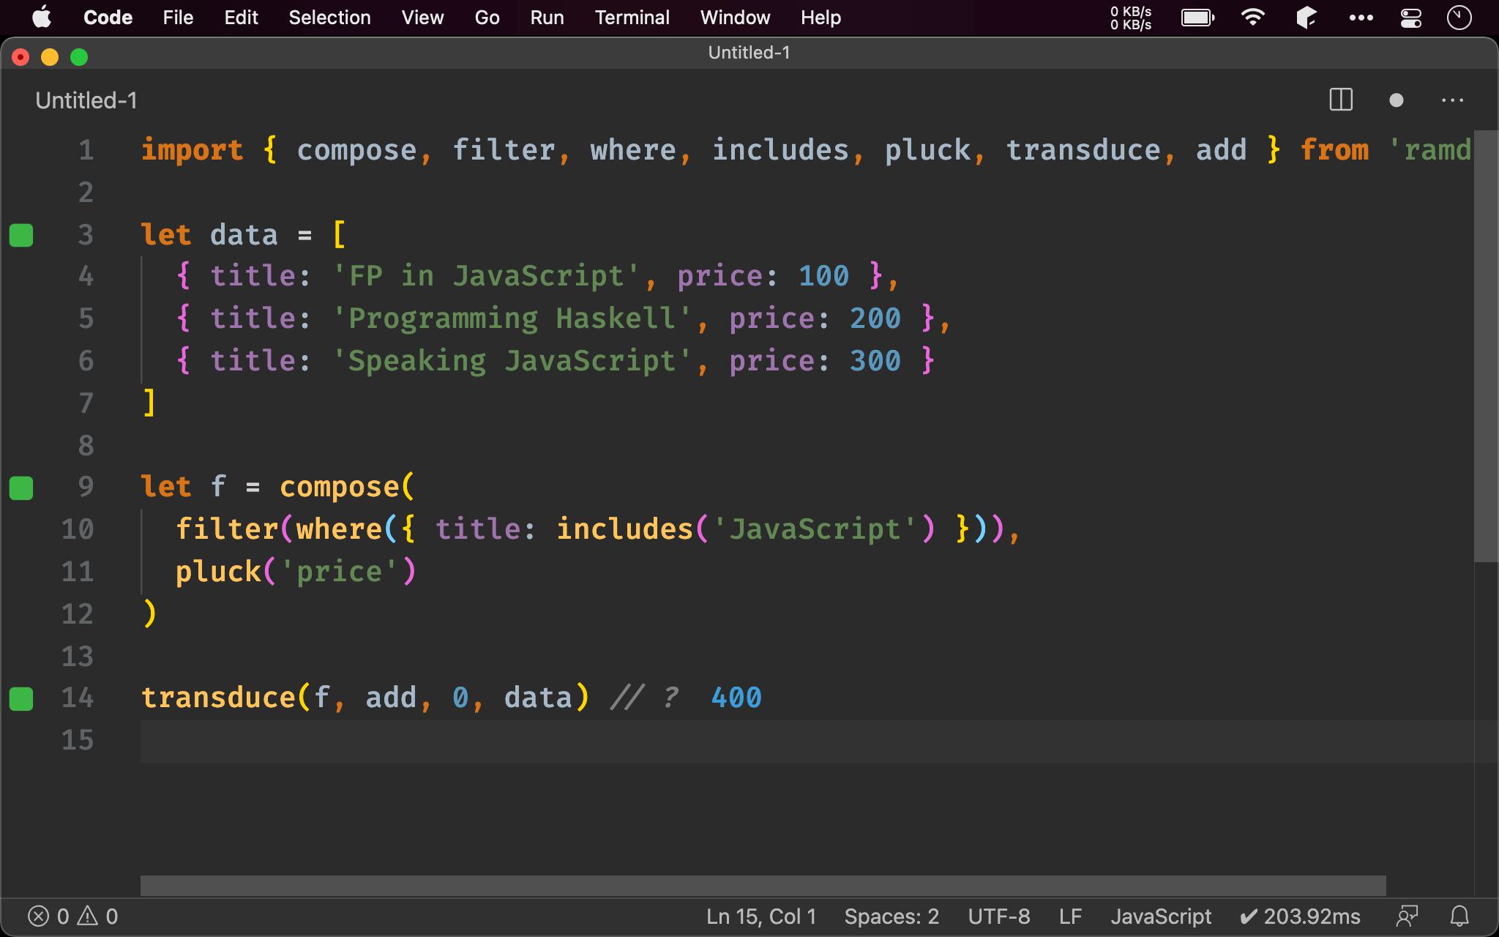Click the 'where' call on line 10
Viewport: 1499px width, 937px height.
tap(339, 529)
